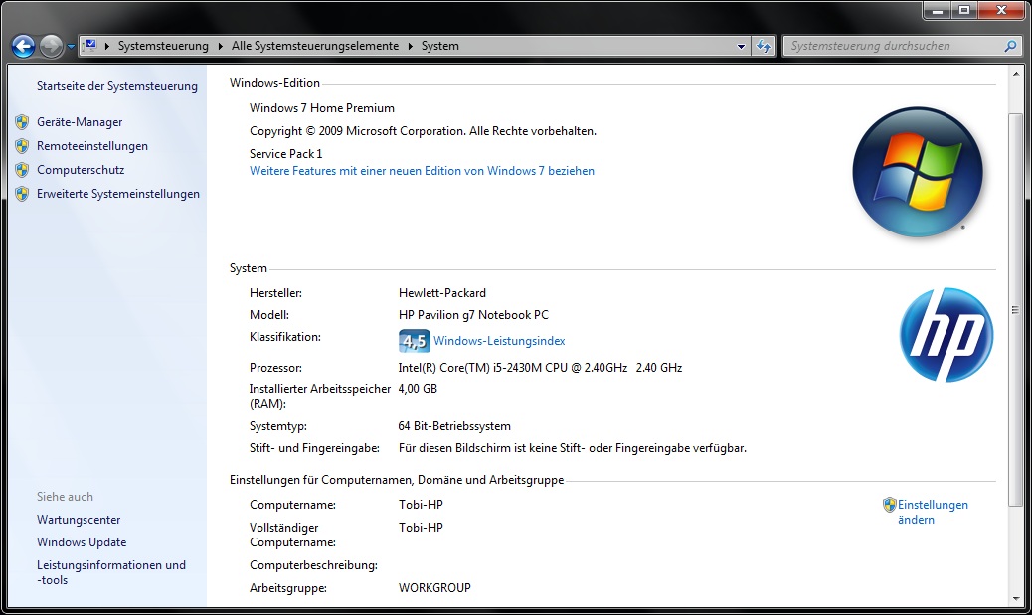The height and width of the screenshot is (615, 1032).
Task: Click the Back navigation arrow button
Action: click(24, 46)
